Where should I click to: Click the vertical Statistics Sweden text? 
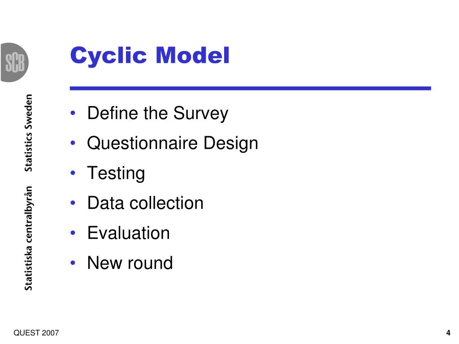coord(28,133)
